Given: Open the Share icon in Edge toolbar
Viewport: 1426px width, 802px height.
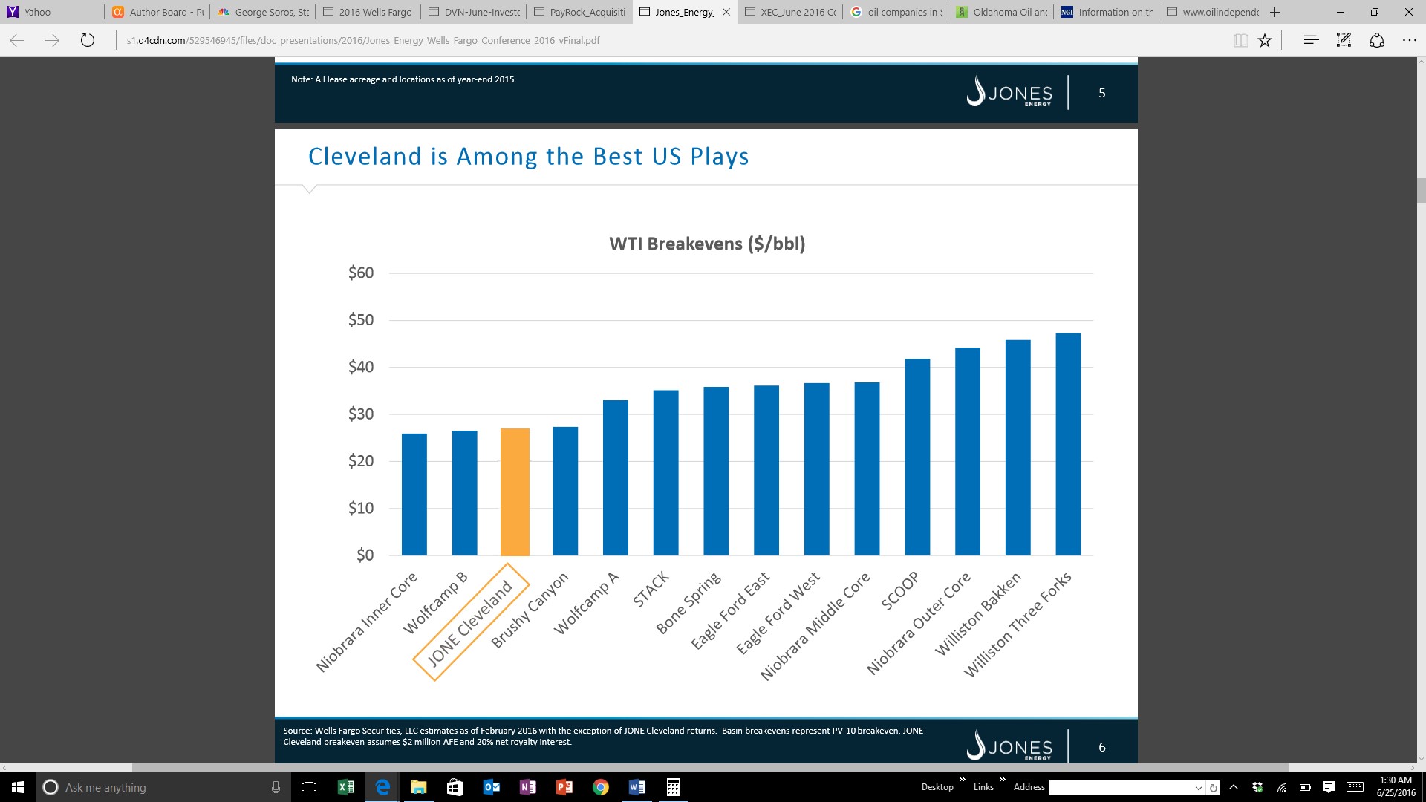Looking at the screenshot, I should pyautogui.click(x=1376, y=40).
